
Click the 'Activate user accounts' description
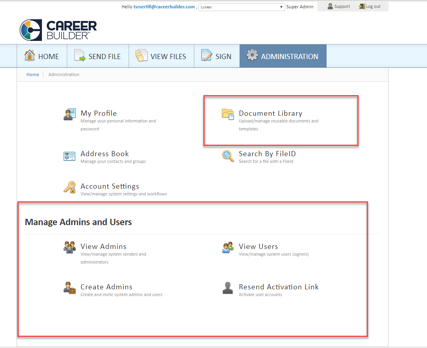coord(260,294)
